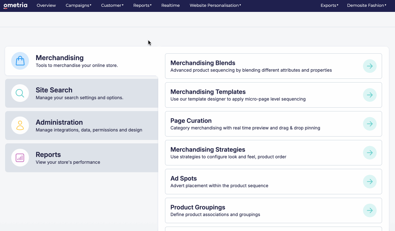Image resolution: width=395 pixels, height=231 pixels.
Task: Go to the Overview page
Action: tap(46, 5)
